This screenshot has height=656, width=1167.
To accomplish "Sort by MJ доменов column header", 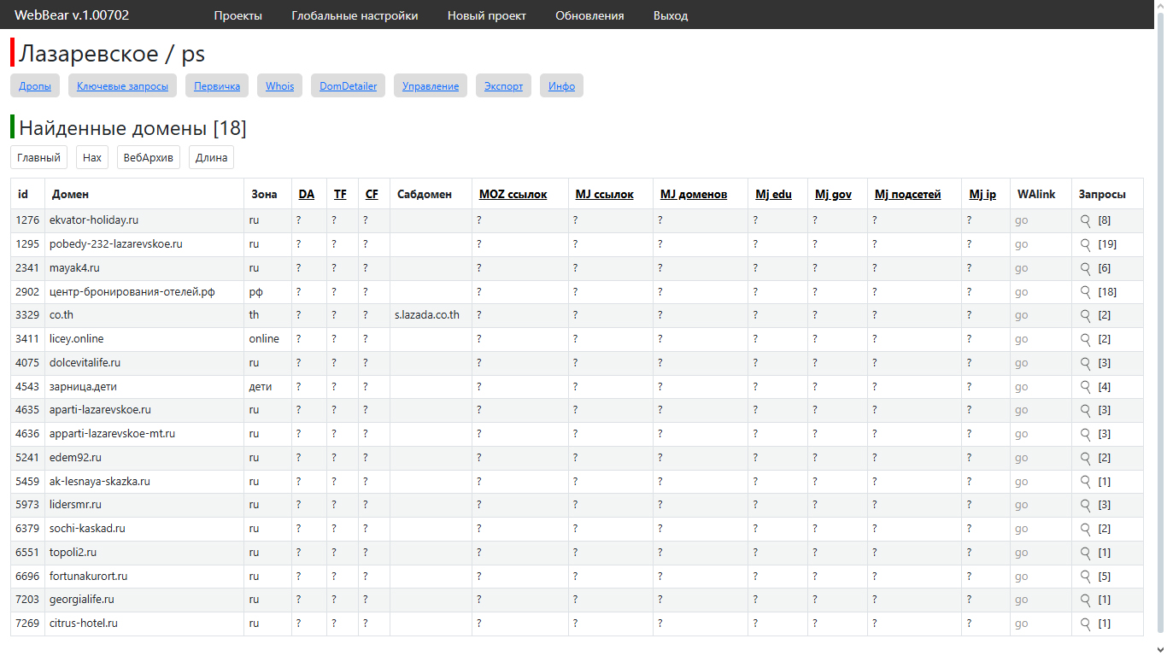I will (694, 195).
